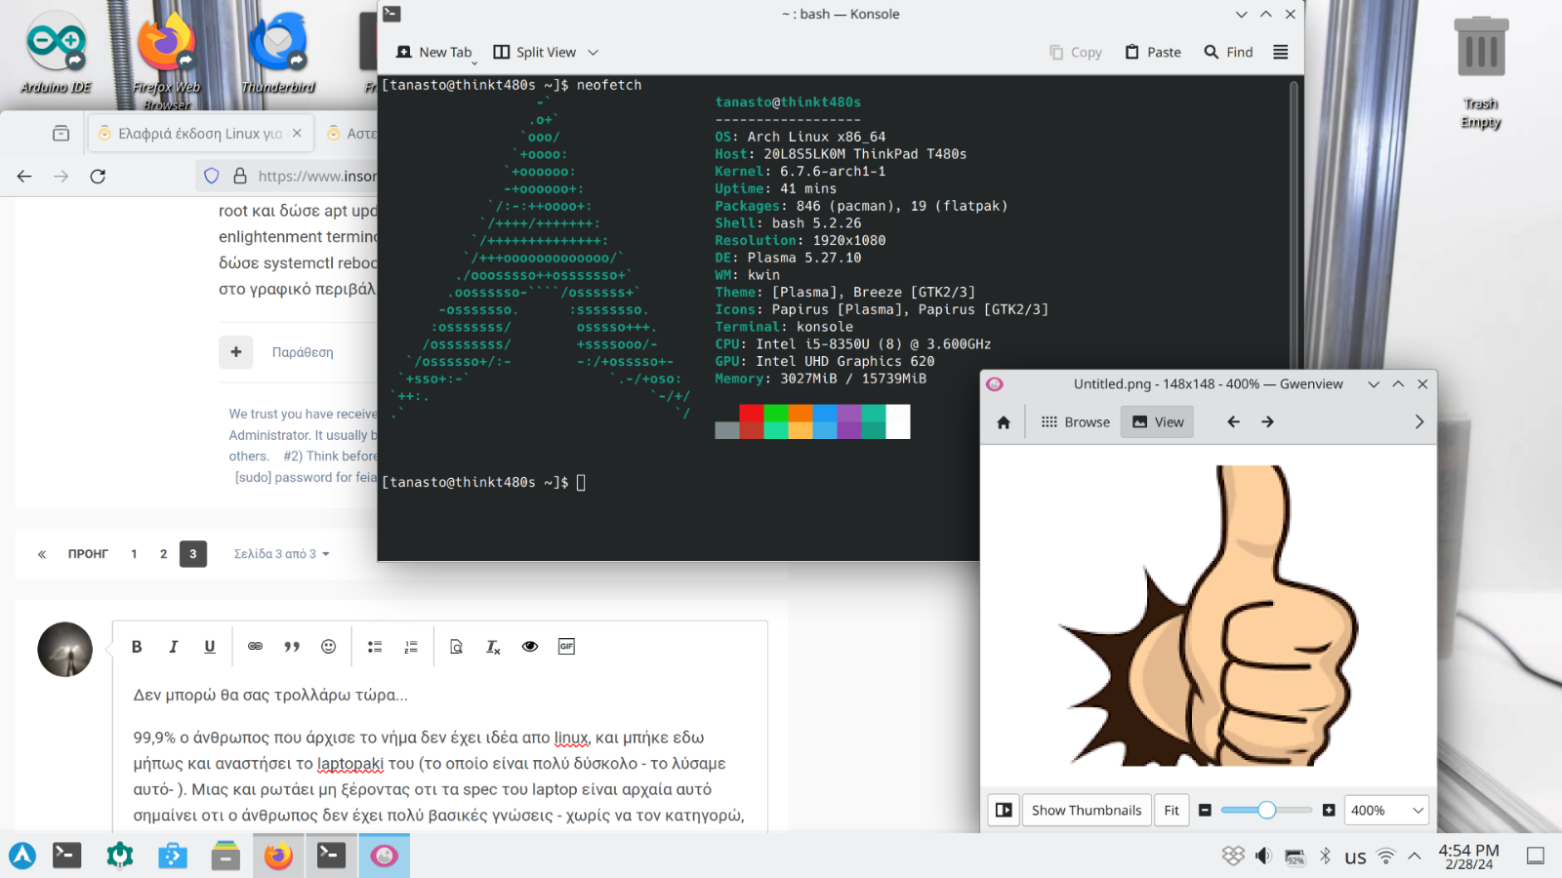Select the 'Ελαφριά έκδοση Linux' Firefox tab
The height and width of the screenshot is (878, 1562).
[x=201, y=134]
